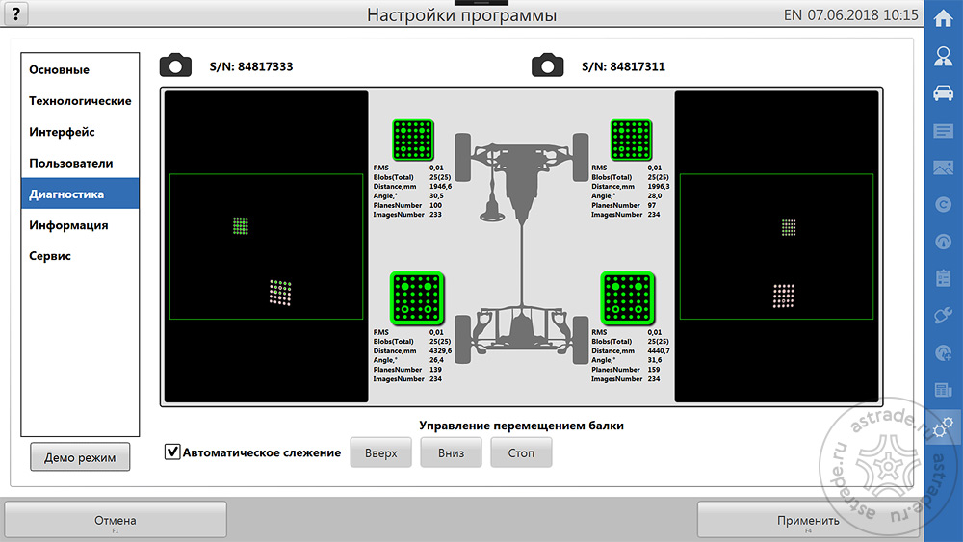This screenshot has width=963, height=542.
Task: Open the Основные settings tab
Action: point(80,70)
